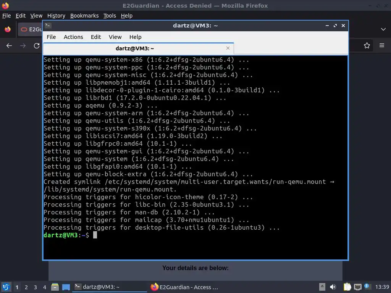391x293 pixels.
Task: Switch to workspace 1
Action: pyautogui.click(x=17, y=287)
